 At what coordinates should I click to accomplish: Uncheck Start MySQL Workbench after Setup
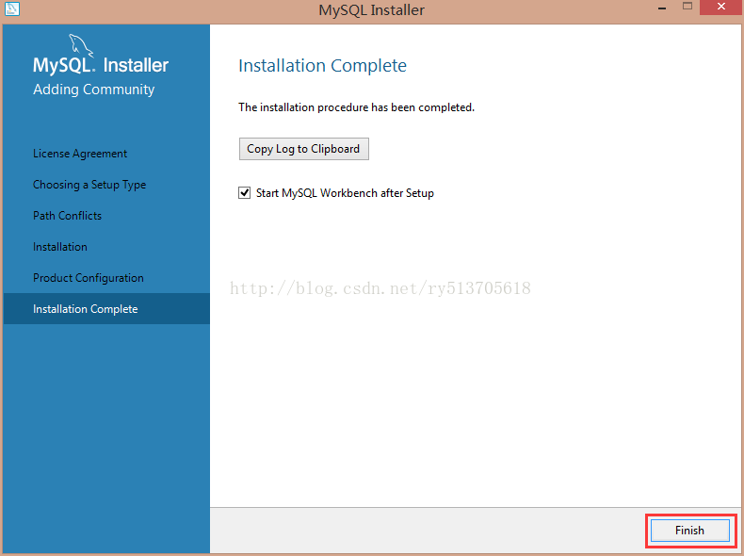tap(244, 193)
